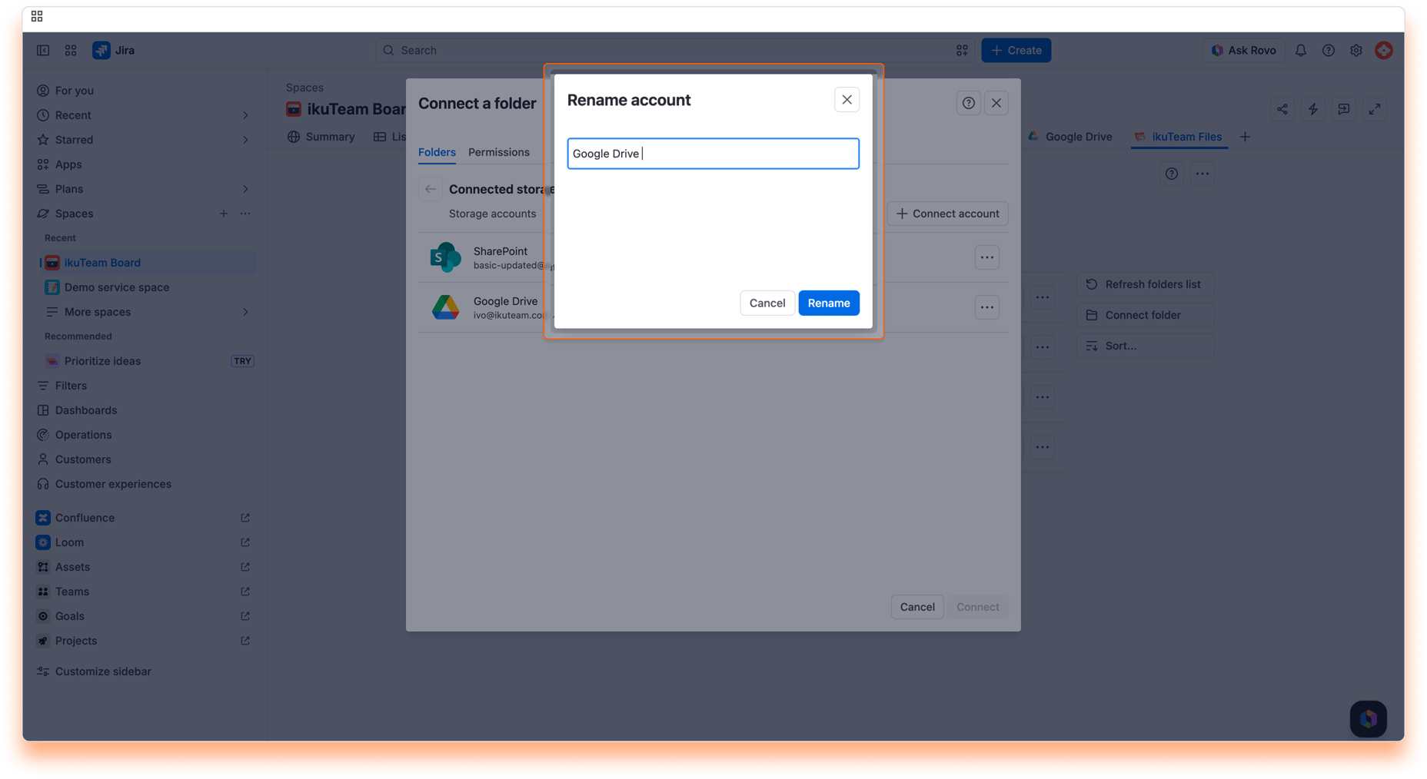Go back with the arrow beside Connected storage
Screen dimensions: 1427x779
coord(431,189)
